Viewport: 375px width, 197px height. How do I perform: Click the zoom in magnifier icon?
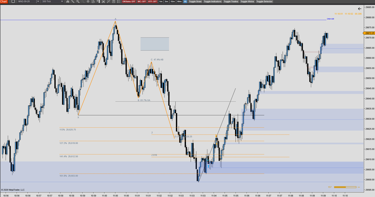click(77, 2)
